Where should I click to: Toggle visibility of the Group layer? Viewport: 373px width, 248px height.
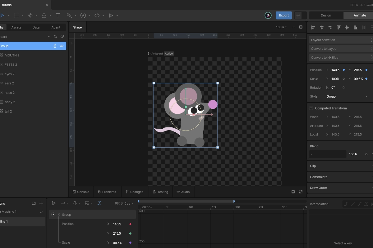click(62, 46)
